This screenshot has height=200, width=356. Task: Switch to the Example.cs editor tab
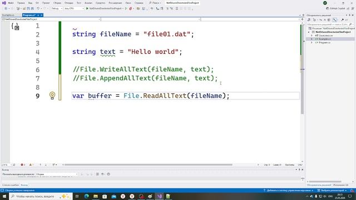[8, 15]
